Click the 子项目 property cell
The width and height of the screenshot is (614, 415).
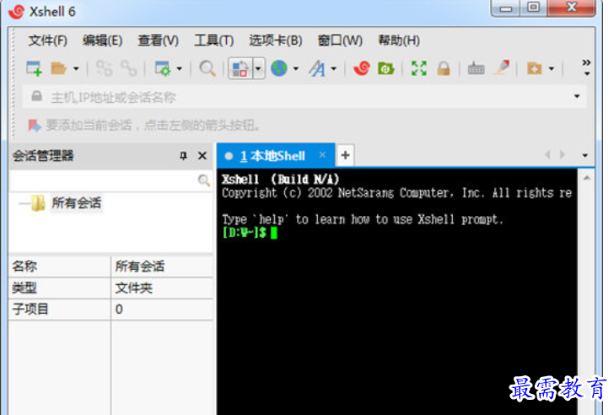tap(60, 310)
